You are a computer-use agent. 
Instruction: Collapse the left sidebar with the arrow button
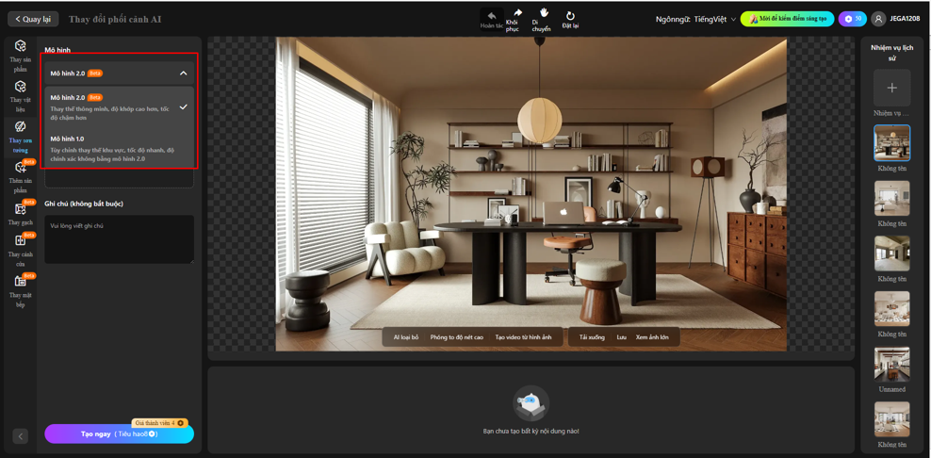[20, 436]
